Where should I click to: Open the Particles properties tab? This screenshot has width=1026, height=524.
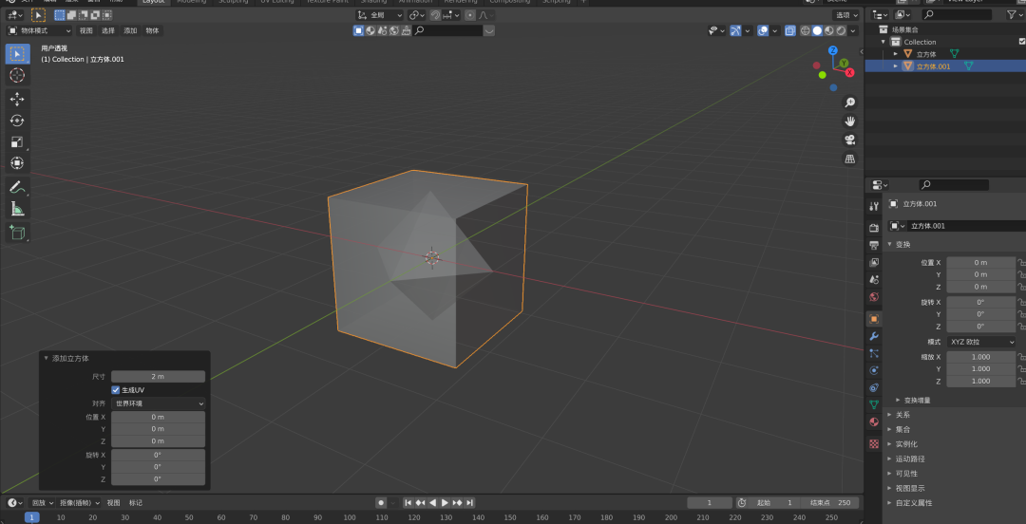tap(874, 353)
